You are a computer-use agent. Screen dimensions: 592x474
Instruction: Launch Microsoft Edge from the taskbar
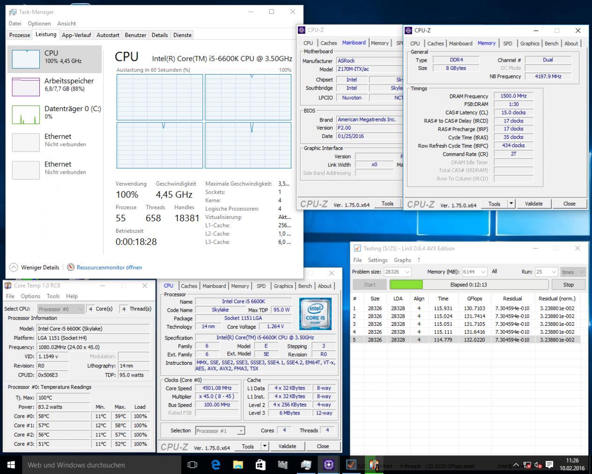(x=215, y=465)
